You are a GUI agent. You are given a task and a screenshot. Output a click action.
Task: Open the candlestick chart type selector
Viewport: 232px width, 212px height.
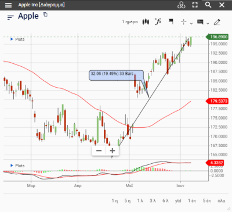[146, 21]
